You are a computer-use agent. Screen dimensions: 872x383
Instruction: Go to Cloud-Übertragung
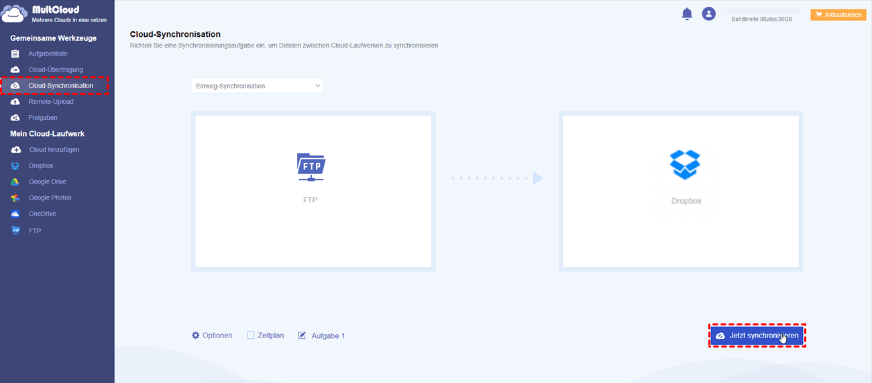coord(57,70)
